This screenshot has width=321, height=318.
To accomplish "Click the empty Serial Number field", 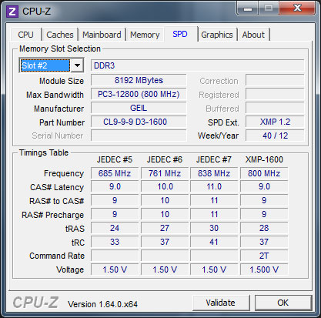I will pyautogui.click(x=139, y=136).
